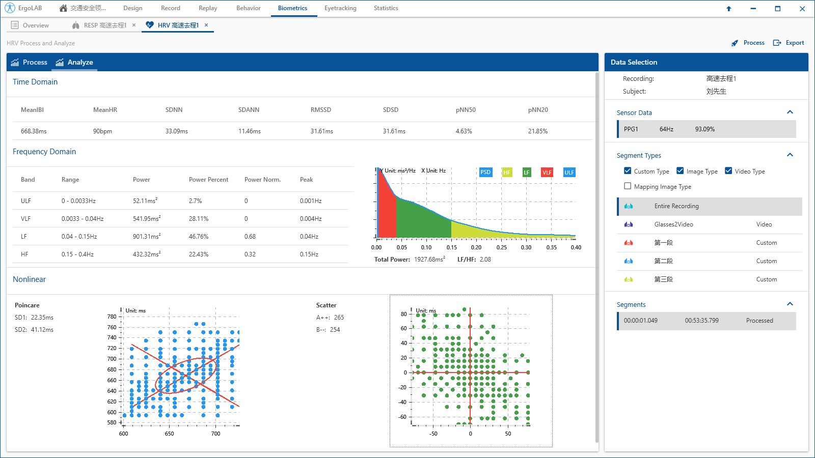This screenshot has width=815, height=458.
Task: Select the 第一段 custom segment icon
Action: coord(629,243)
